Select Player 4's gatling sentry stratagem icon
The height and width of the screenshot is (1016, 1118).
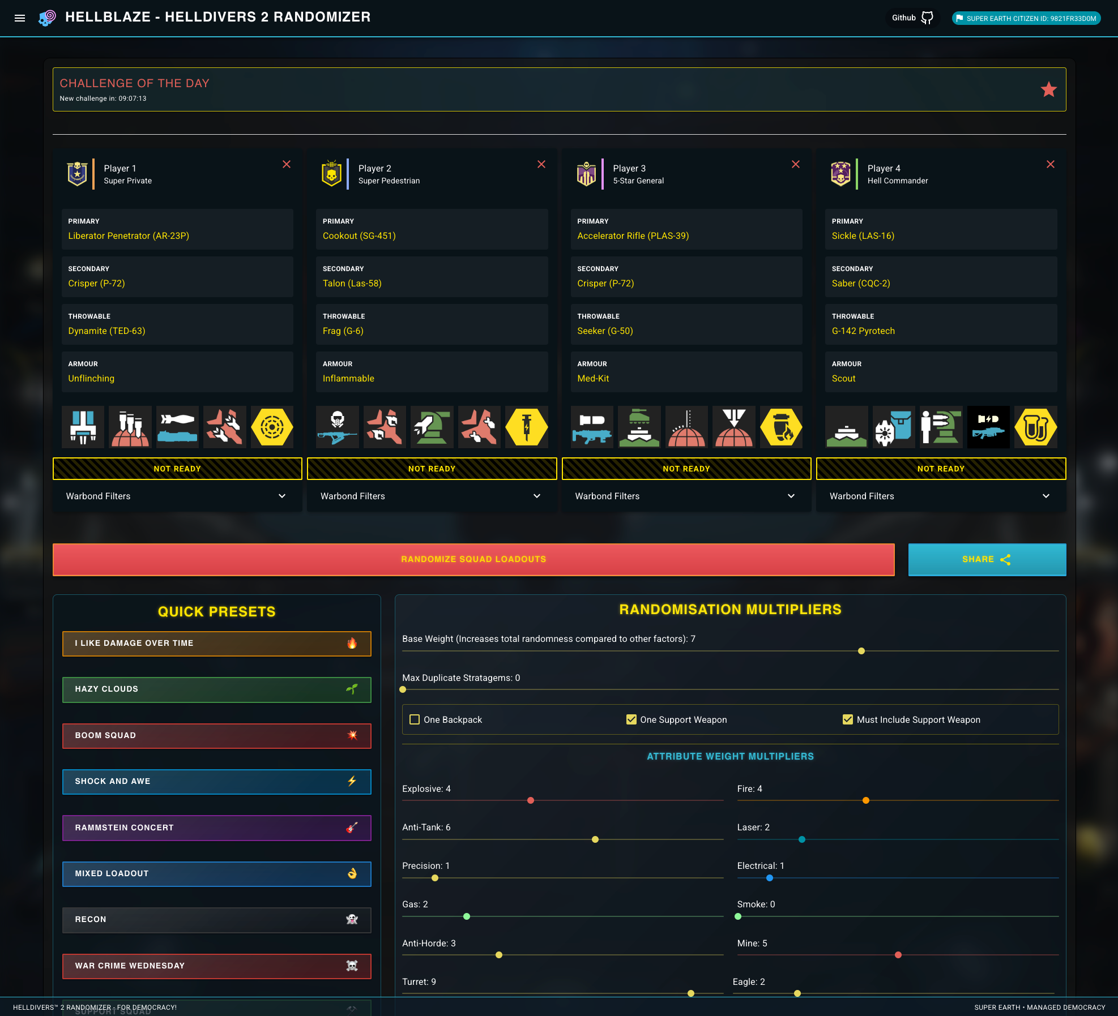[x=941, y=427]
